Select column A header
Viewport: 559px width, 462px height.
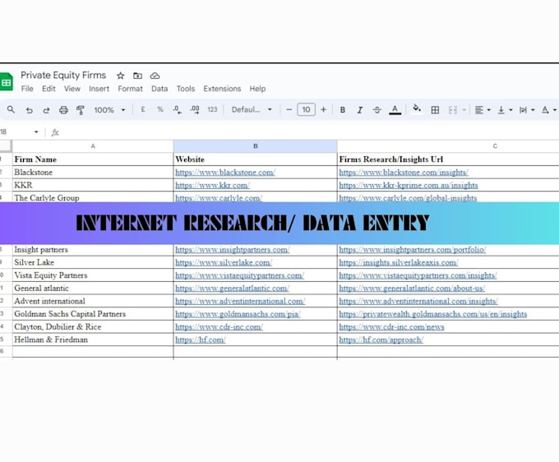point(93,146)
